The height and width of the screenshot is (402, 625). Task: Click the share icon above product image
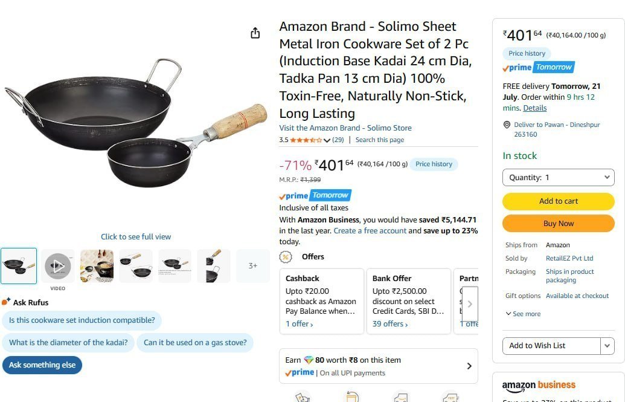pyautogui.click(x=255, y=33)
